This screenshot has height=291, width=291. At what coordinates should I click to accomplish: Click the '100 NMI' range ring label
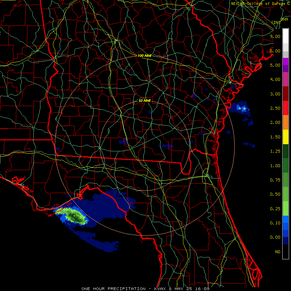click(x=145, y=56)
